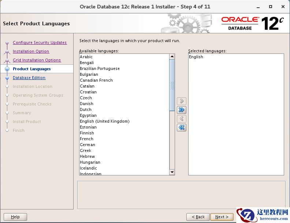Select Finnish in Available languages
Screen dimensions: 290x223
(124, 133)
